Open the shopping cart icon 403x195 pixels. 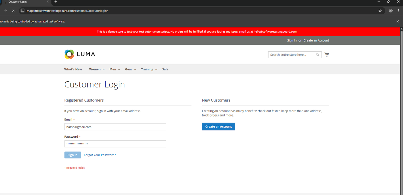327,55
